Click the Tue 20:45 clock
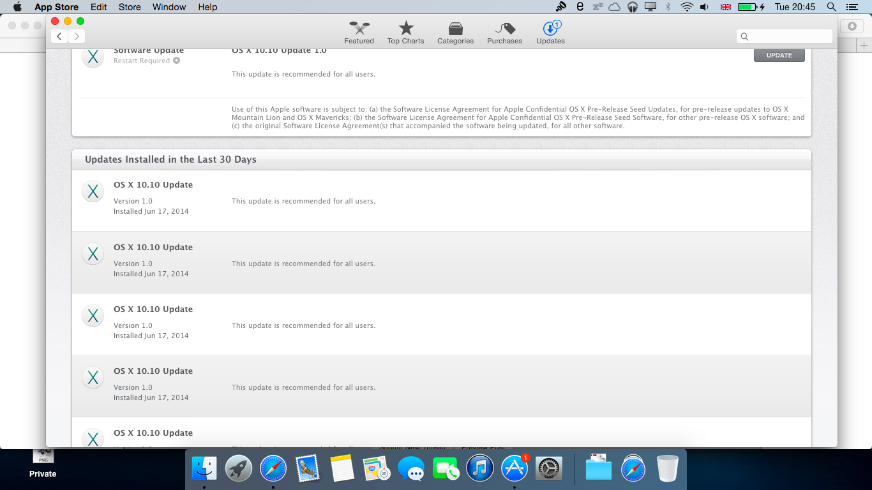Screen dimensions: 872x490 (x=795, y=7)
